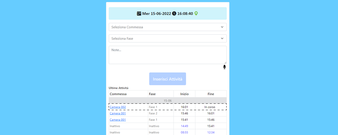Click the green location pin icon
The height and width of the screenshot is (135, 338).
click(196, 14)
